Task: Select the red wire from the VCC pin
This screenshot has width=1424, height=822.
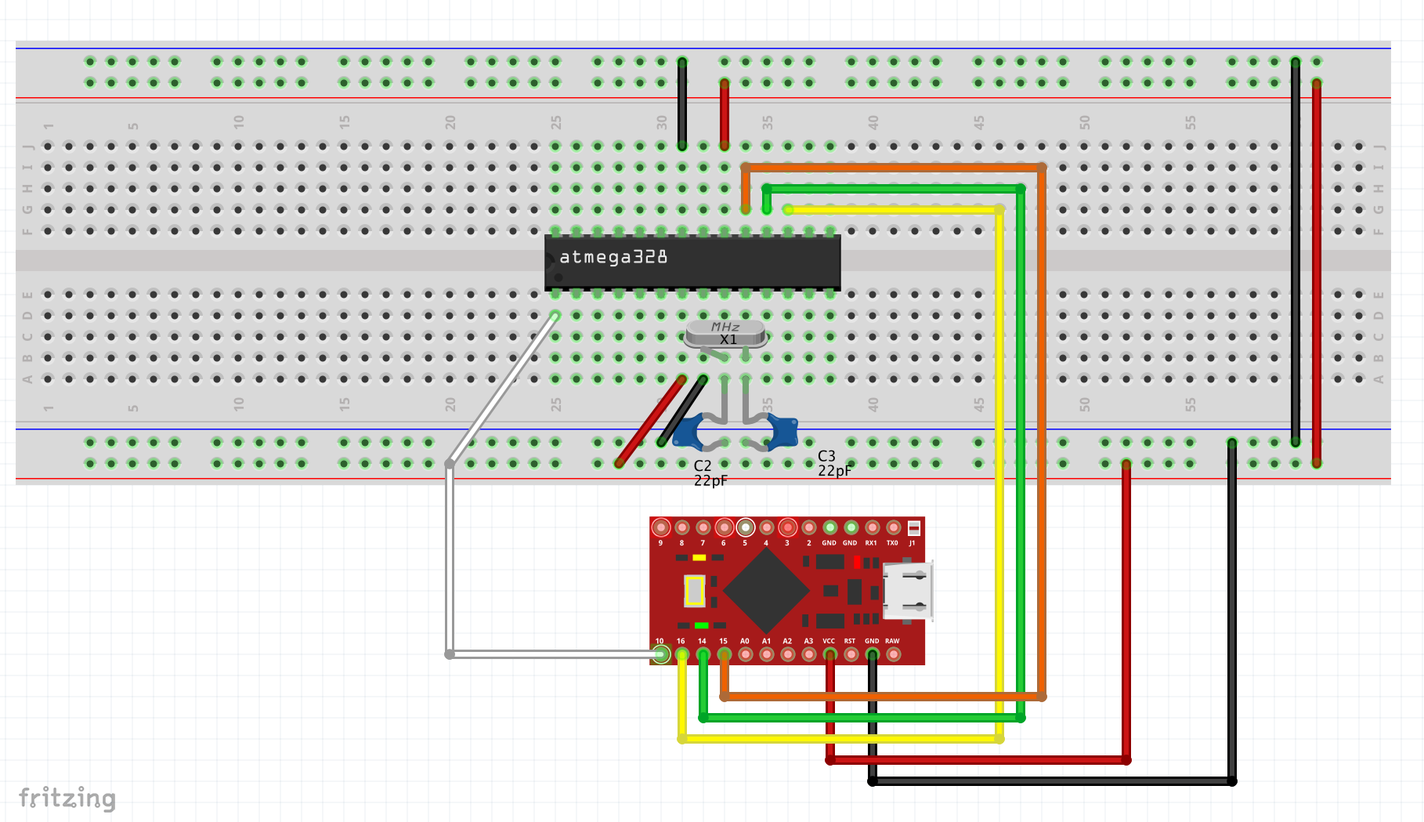Action: (x=1126, y=611)
